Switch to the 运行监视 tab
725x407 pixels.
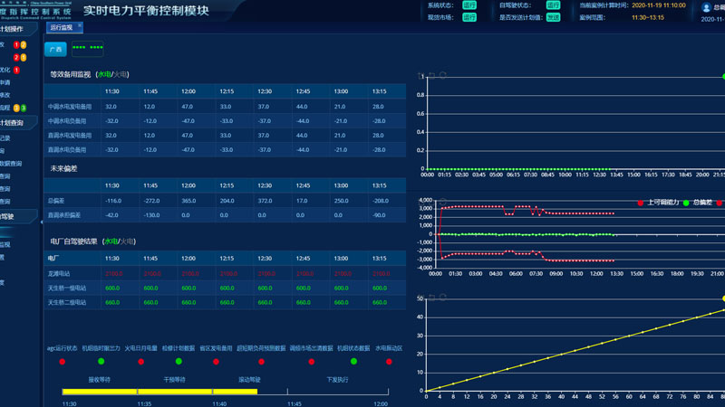[x=61, y=27]
